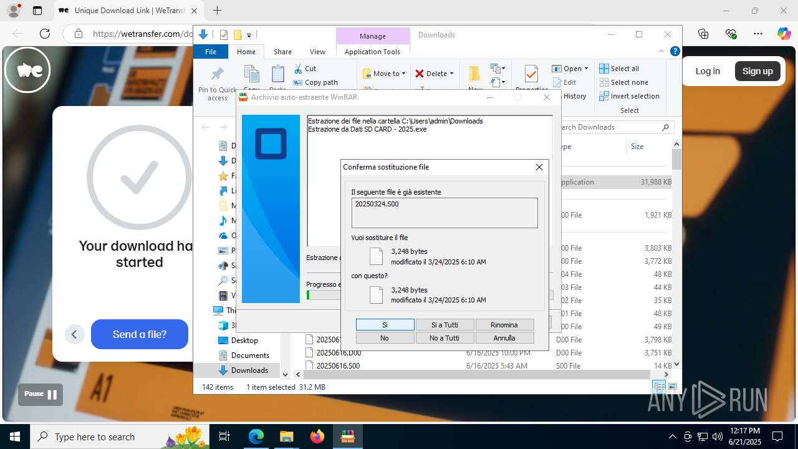Screen dimensions: 798x449
Task: Click quick access toolbar New folder icon
Action: click(238, 35)
